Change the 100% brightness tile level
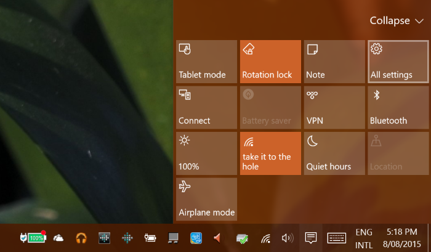 (206, 153)
